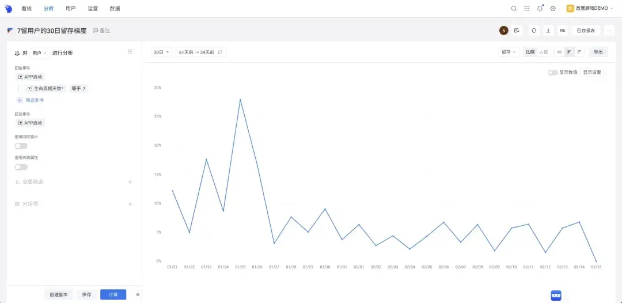Image resolution: width=622 pixels, height=303 pixels.
Task: Click the download icon
Action: coord(548,31)
